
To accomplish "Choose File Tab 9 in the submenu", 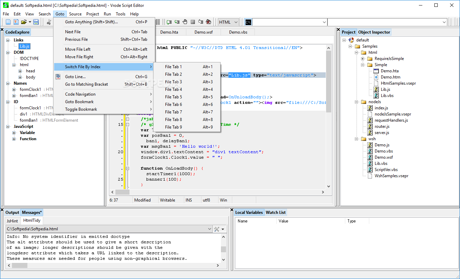I will tap(187, 127).
